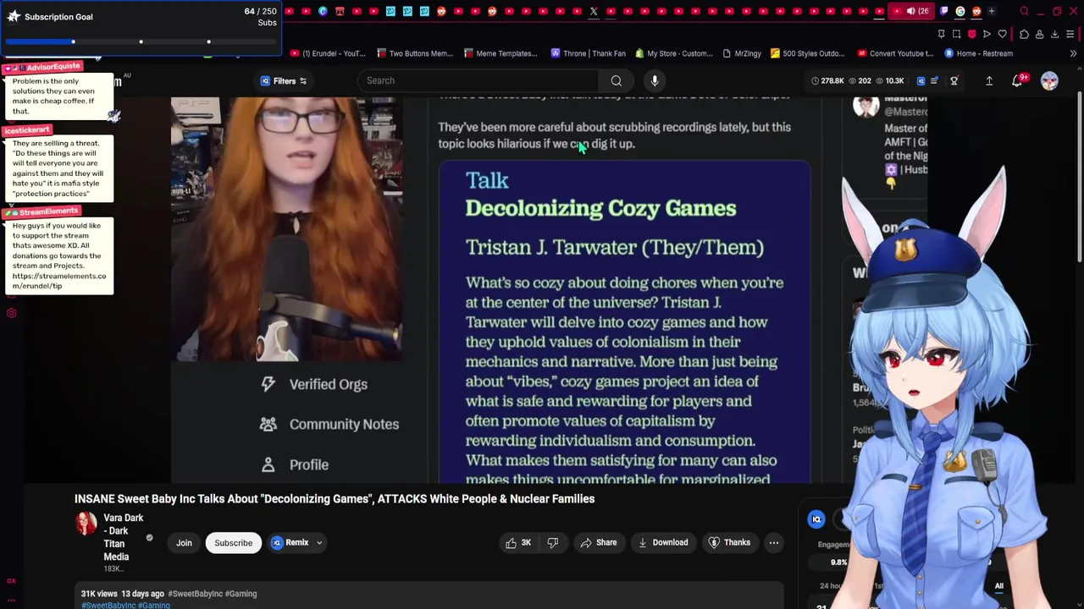Click the Share button
Viewport: 1084px width, 609px height.
pos(598,543)
